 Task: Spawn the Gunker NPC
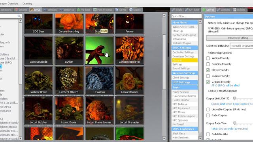[69, 50]
